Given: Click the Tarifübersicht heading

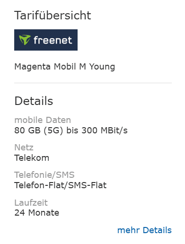Looking at the screenshot, I should (x=53, y=16).
